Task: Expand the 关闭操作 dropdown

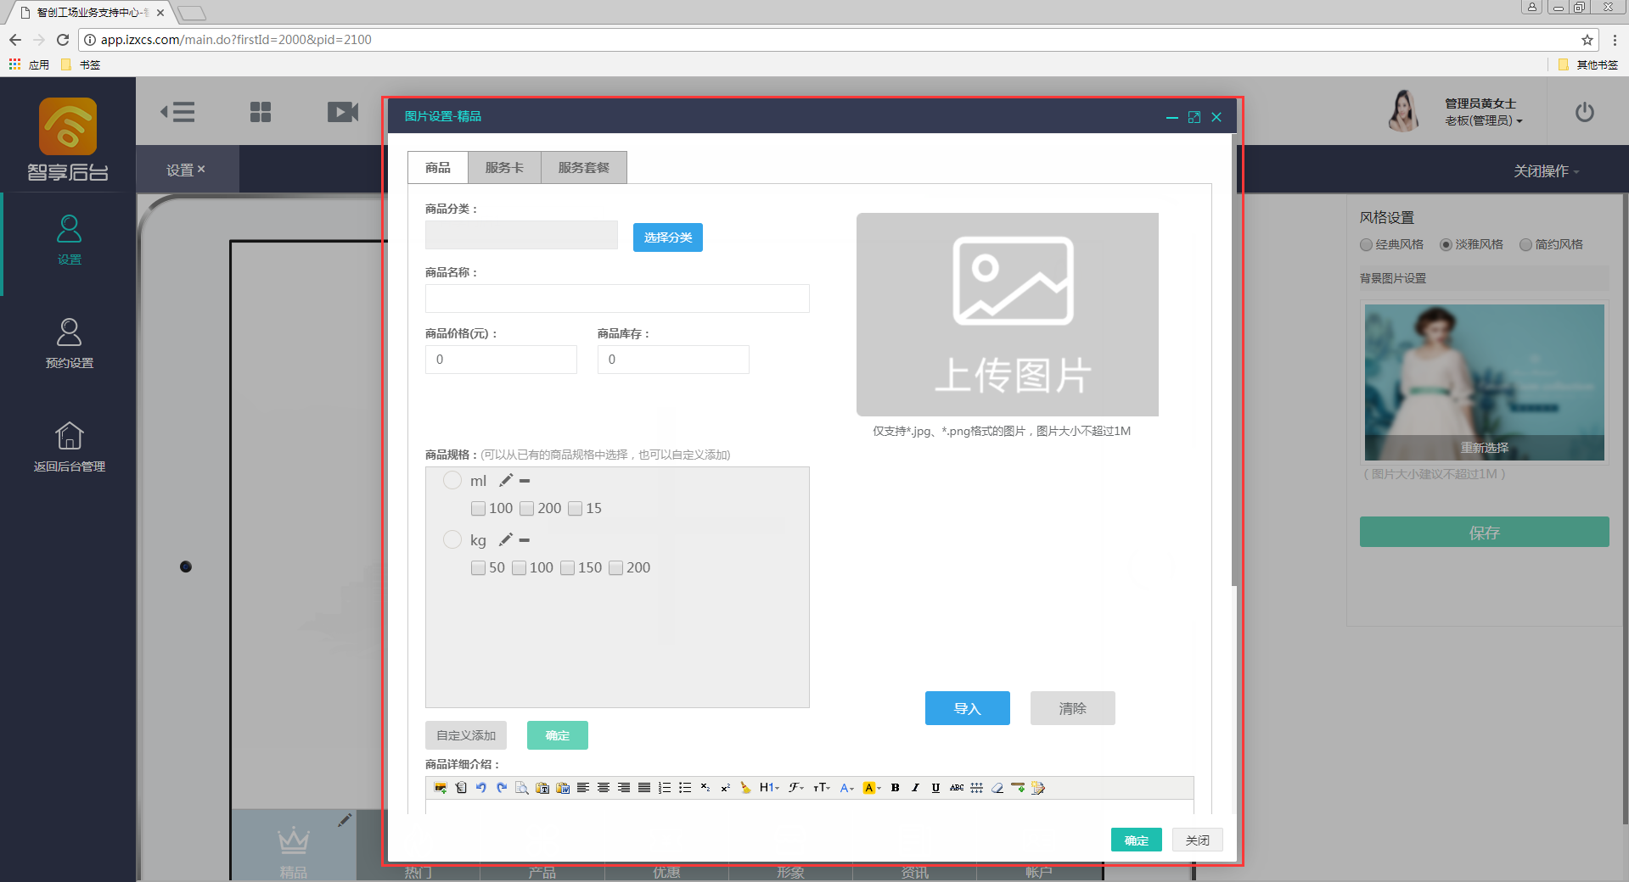Action: [1546, 171]
